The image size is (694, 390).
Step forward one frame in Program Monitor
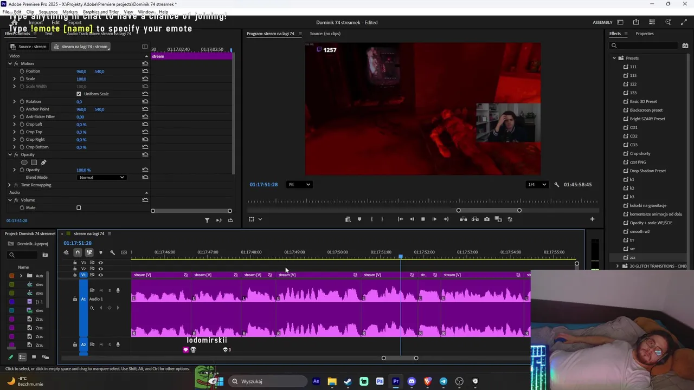[x=434, y=219]
